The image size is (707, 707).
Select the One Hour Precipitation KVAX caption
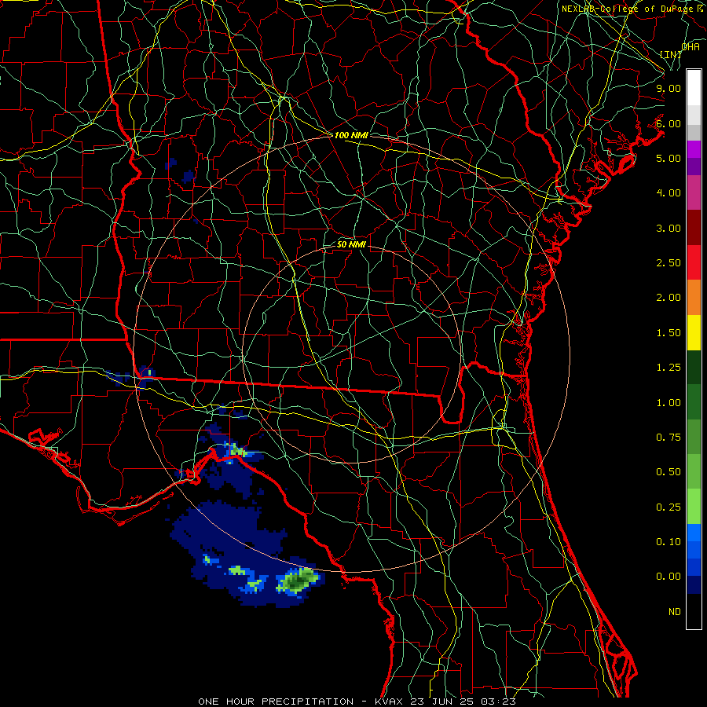tap(357, 702)
